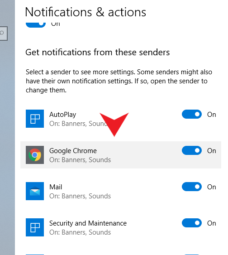This screenshot has width=228, height=255.
Task: Click Mail 'On: Banners, Sounds' subtitle
Action: 80,196
